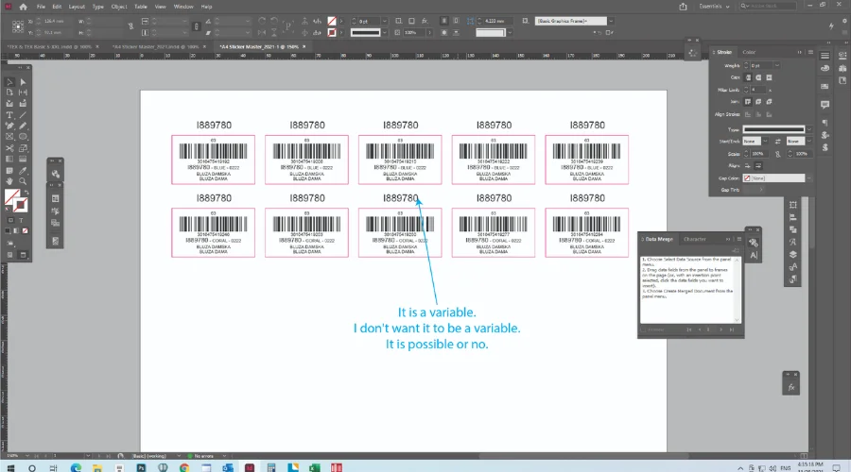Screen dimensions: 851x472
Task: Click the Share document icon
Action: click(x=683, y=7)
